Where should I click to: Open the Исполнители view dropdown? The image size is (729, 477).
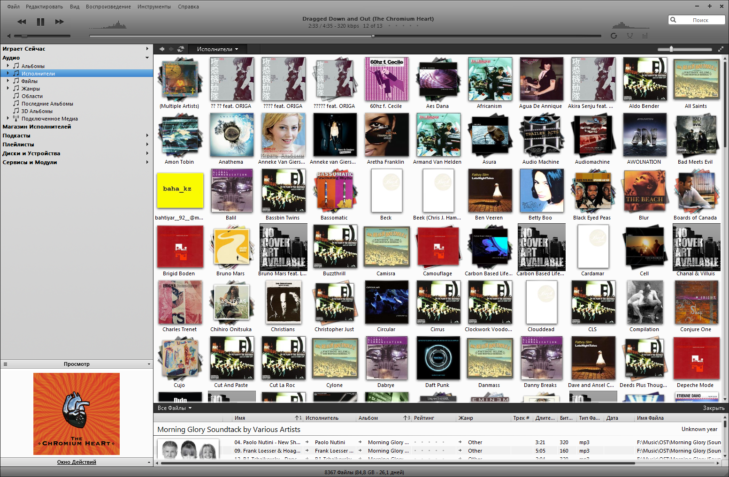click(217, 49)
